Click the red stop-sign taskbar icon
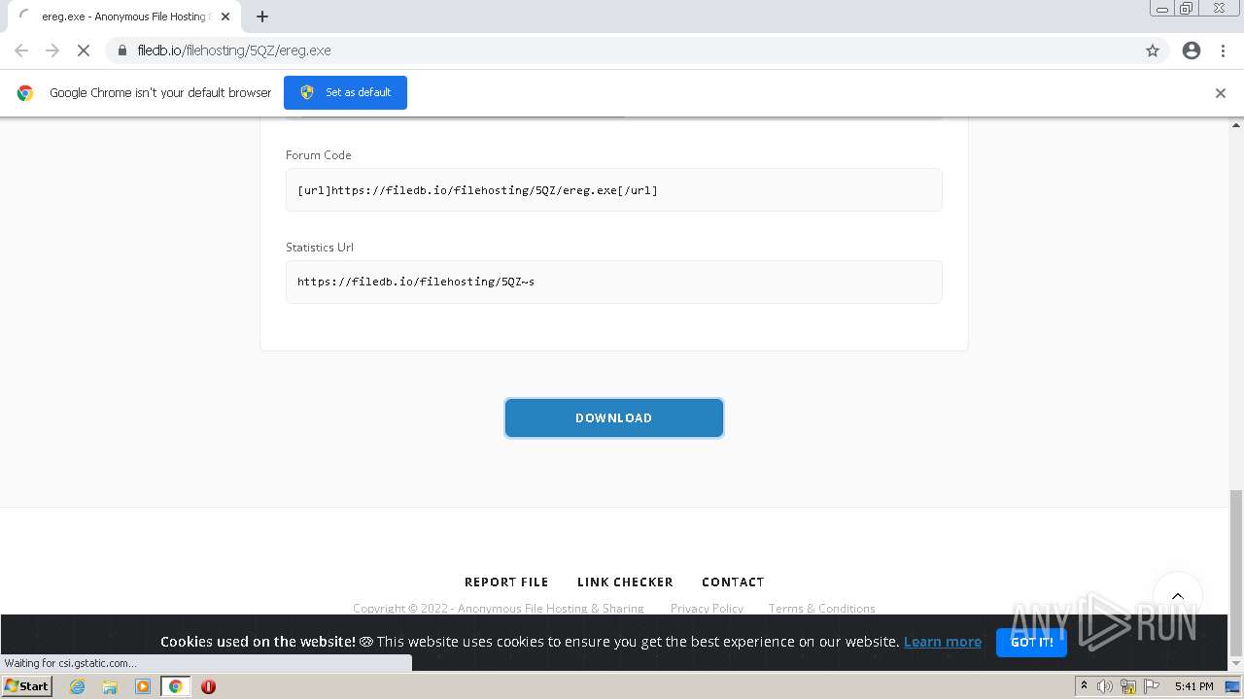This screenshot has width=1244, height=699. [x=208, y=686]
